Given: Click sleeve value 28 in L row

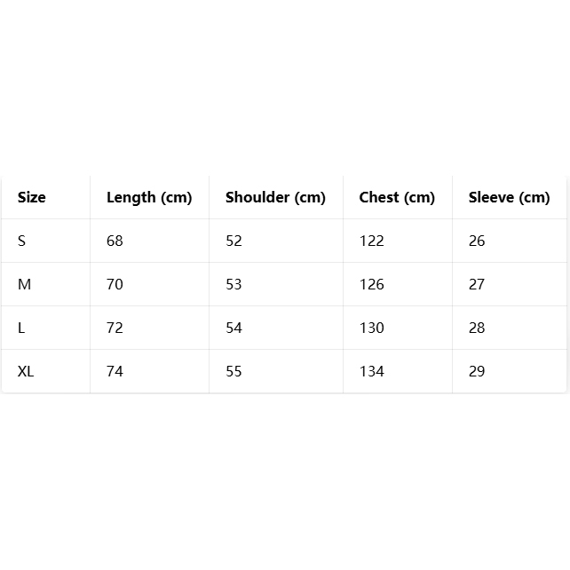Looking at the screenshot, I should click(477, 328).
